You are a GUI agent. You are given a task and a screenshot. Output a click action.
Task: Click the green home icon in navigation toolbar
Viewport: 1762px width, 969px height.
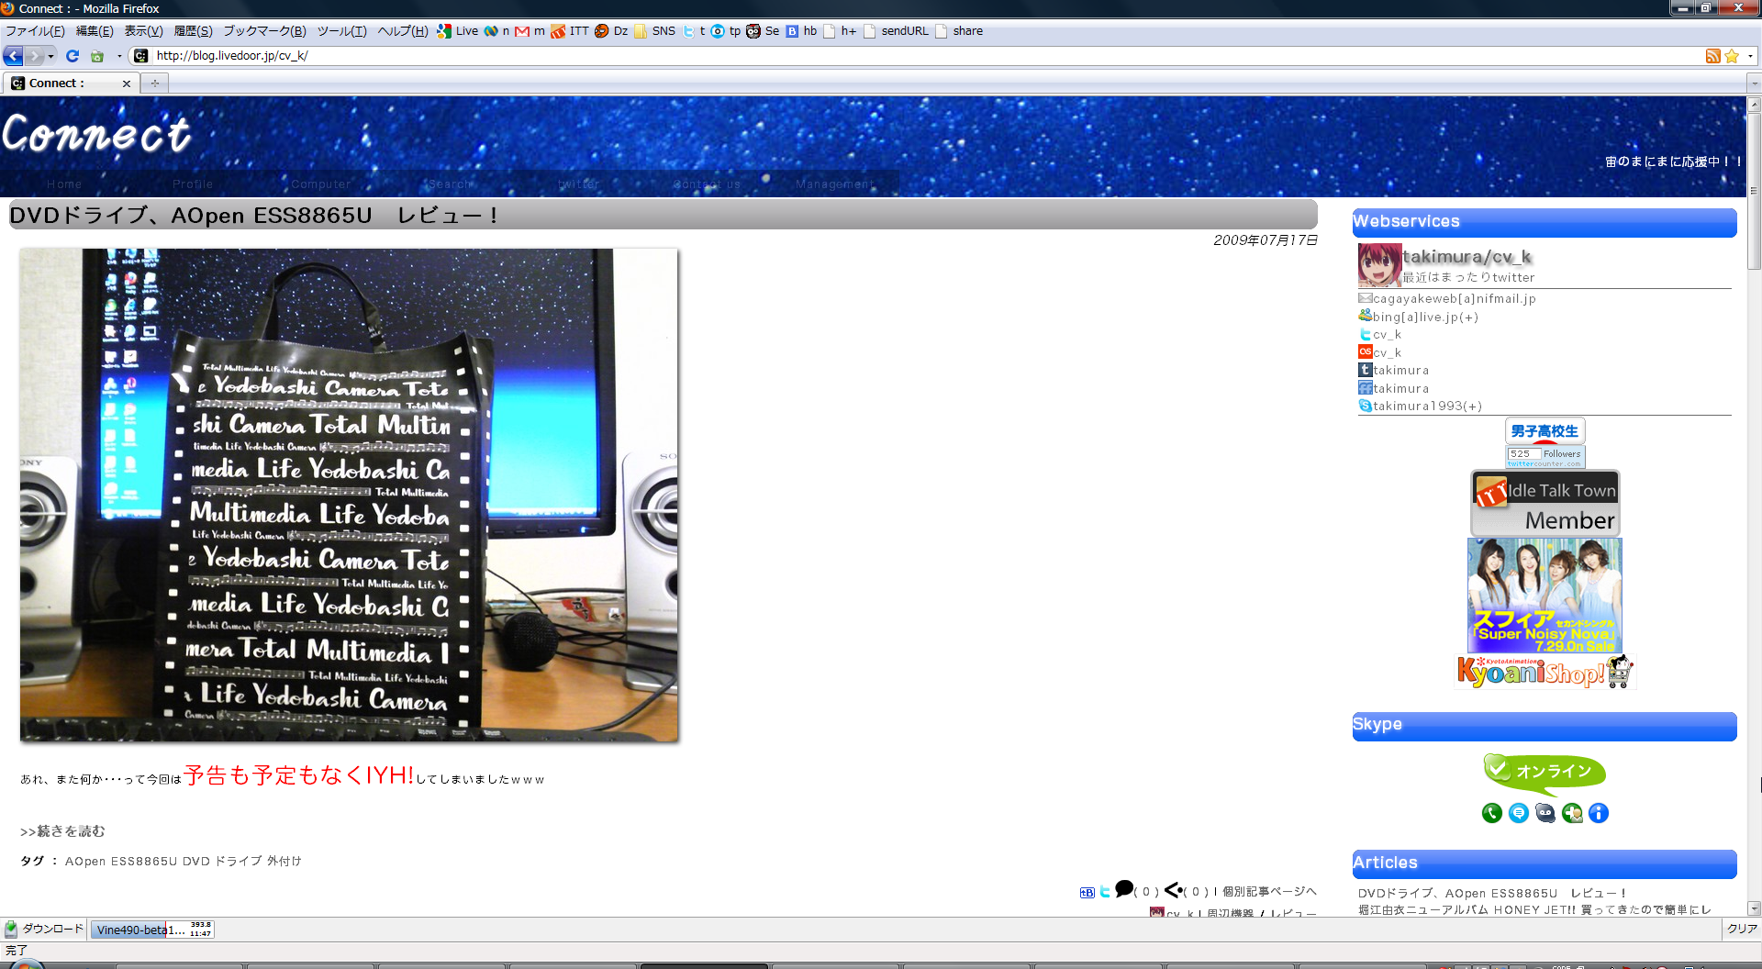click(97, 56)
